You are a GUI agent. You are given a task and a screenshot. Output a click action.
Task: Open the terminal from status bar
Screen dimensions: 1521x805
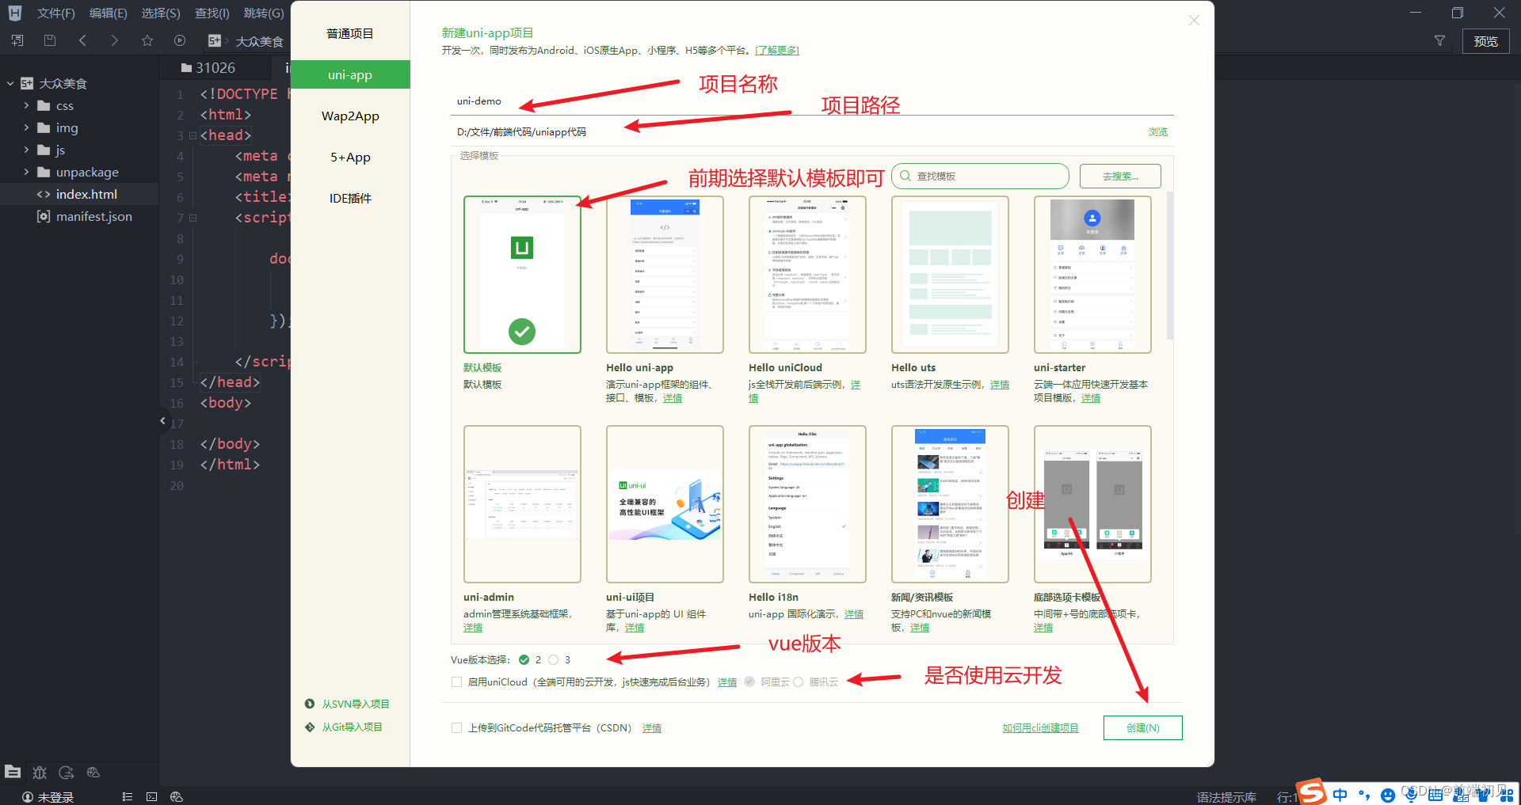coord(152,797)
